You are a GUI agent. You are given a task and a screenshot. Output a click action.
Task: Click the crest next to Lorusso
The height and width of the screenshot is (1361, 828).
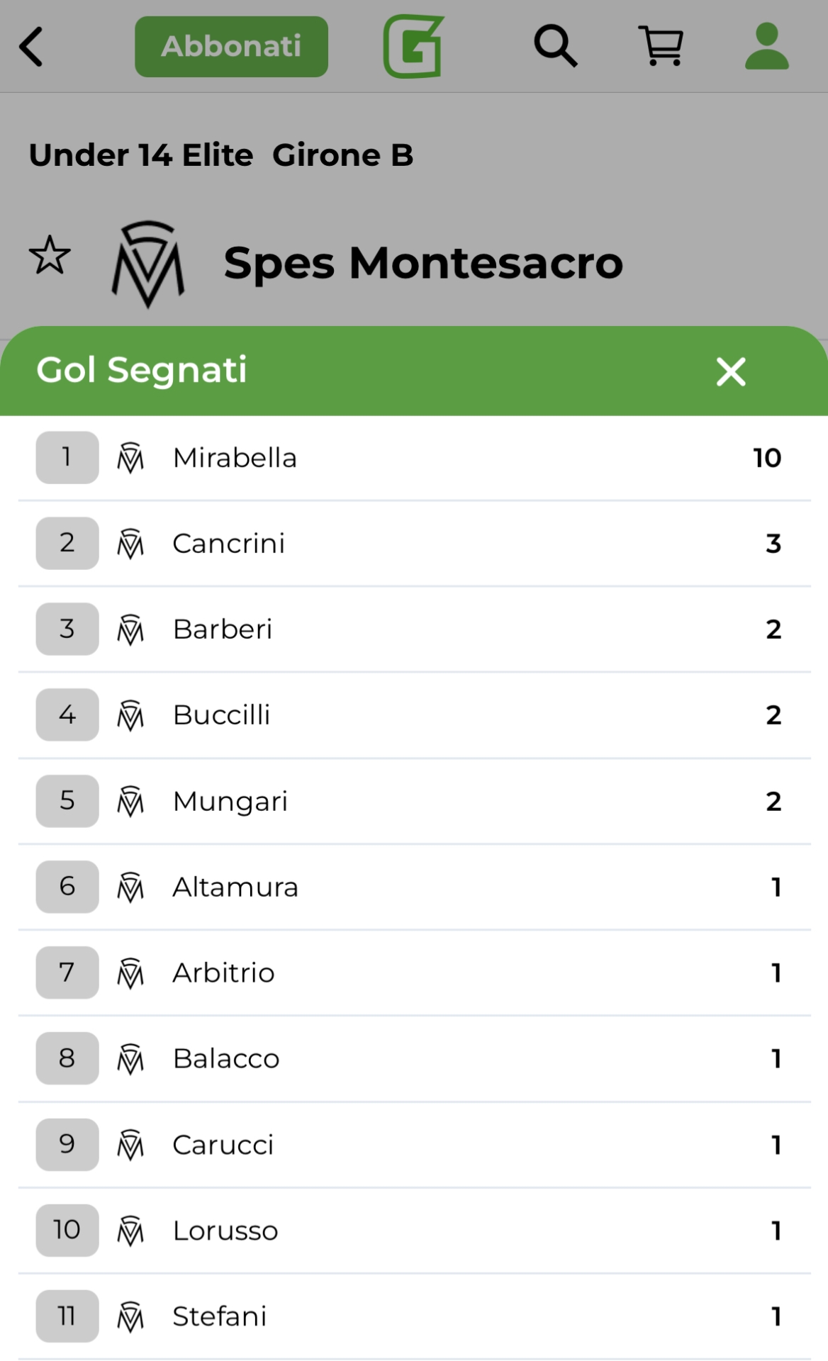(x=130, y=1231)
